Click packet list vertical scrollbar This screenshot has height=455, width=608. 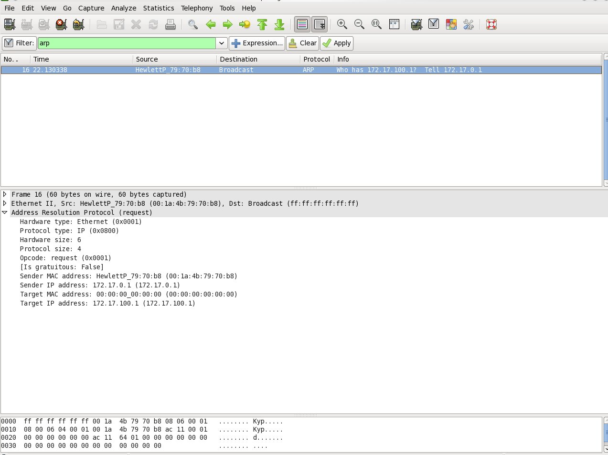tap(606, 119)
